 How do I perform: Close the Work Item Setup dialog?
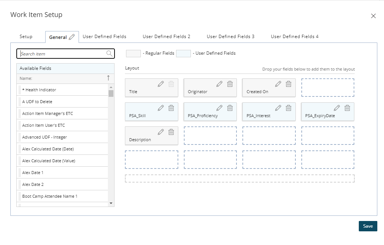373,16
